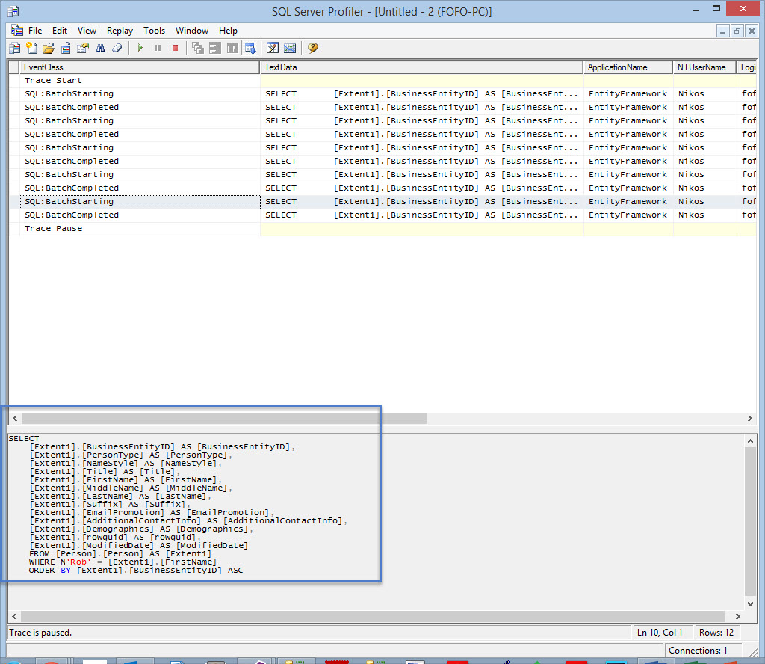Viewport: 765px width, 664px height.
Task: Select the first SQL:BatchStarting row below Trace Start
Action: coord(383,93)
